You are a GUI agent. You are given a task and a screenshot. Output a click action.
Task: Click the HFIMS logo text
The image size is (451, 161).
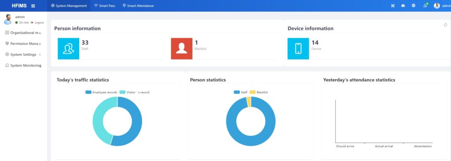coord(19,6)
